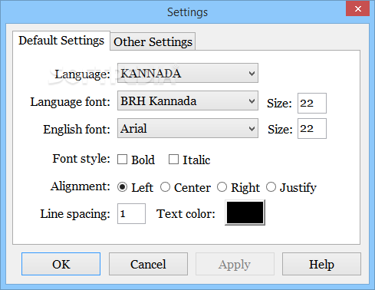Open the black Text color swatch
Viewport: 375px width, 290px height.
pos(245,213)
